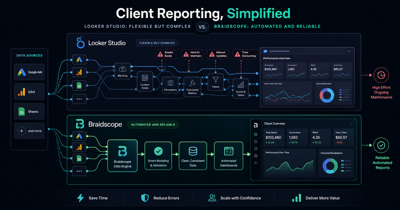Click the Breaks Easily warning badge
This screenshot has height=210, width=400.
pos(166,54)
